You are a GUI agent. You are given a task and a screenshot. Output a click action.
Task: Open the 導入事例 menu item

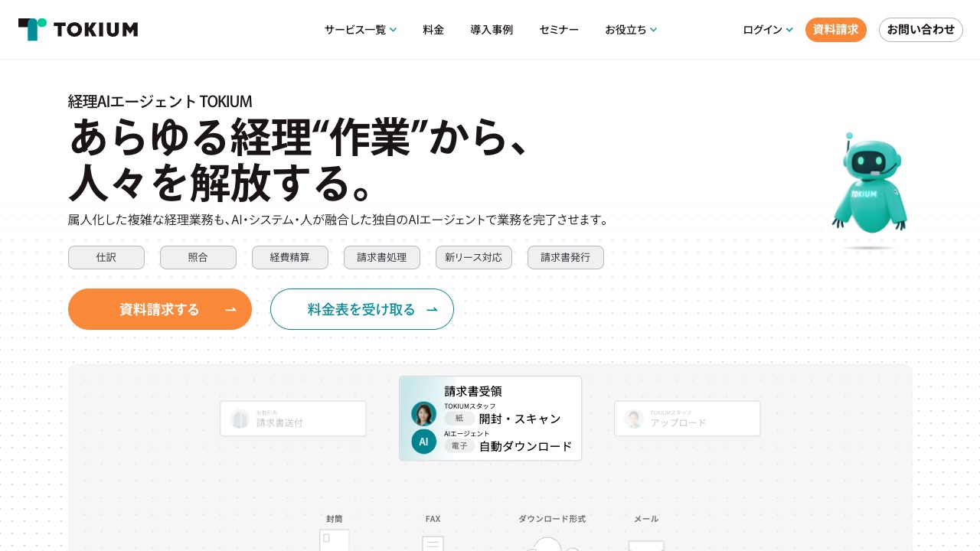pos(492,30)
